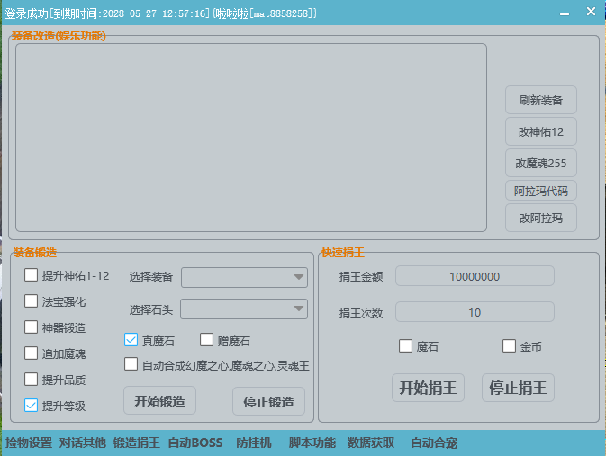This screenshot has height=456, width=606.
Task: Uncheck the 提升等级 checkbox
Action: (32, 405)
